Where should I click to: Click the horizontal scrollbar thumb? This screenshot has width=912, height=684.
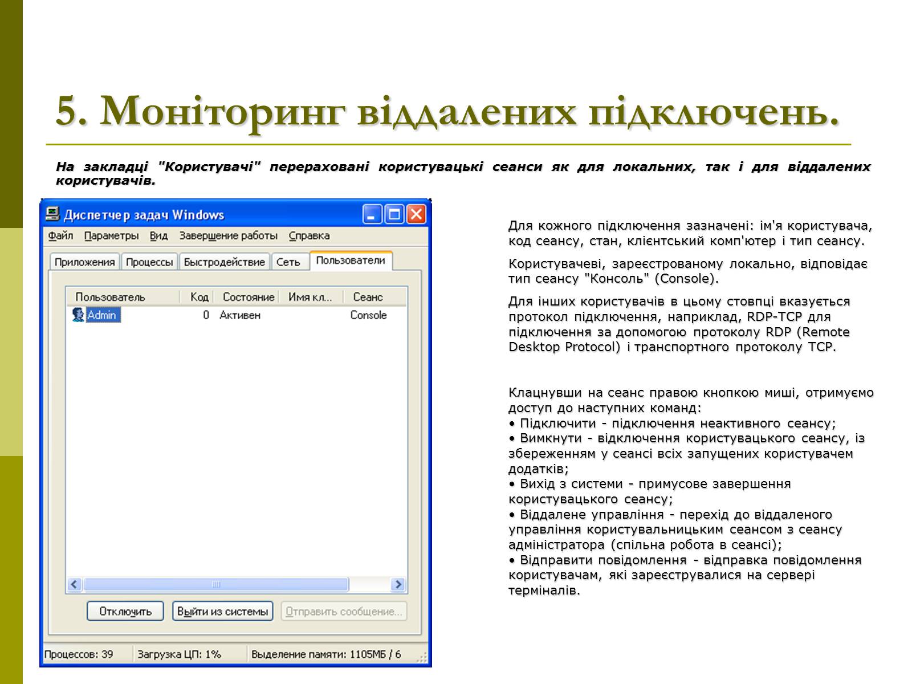click(215, 584)
